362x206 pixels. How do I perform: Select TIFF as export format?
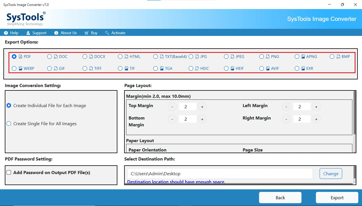85,68
